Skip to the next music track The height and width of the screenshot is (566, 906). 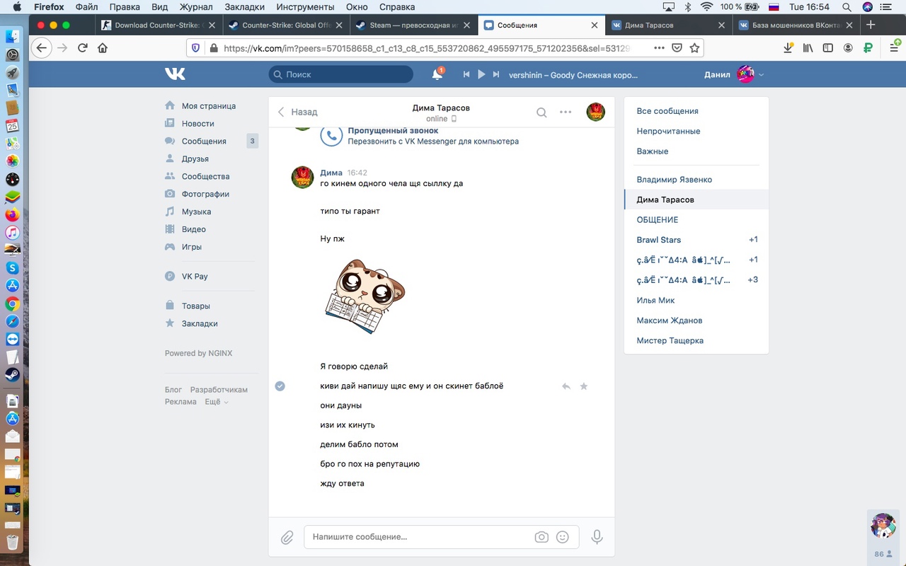coord(496,74)
